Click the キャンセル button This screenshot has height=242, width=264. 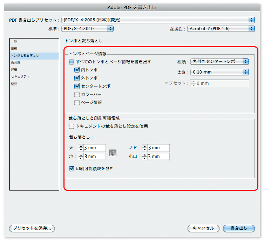click(x=203, y=228)
